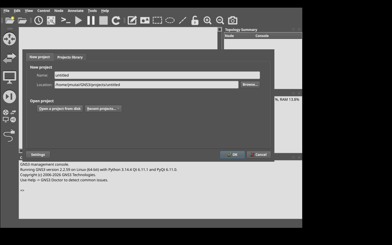Select the Add a link cable icon
Screen dimensions: 392x245
[x=9, y=135]
